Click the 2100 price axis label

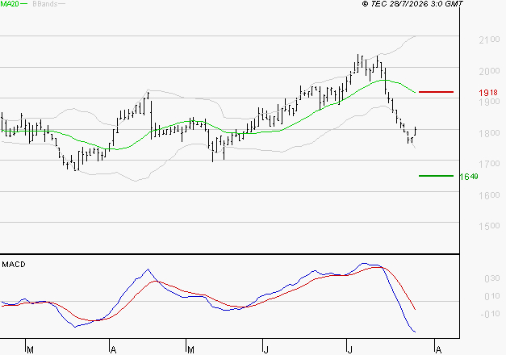[x=489, y=40]
